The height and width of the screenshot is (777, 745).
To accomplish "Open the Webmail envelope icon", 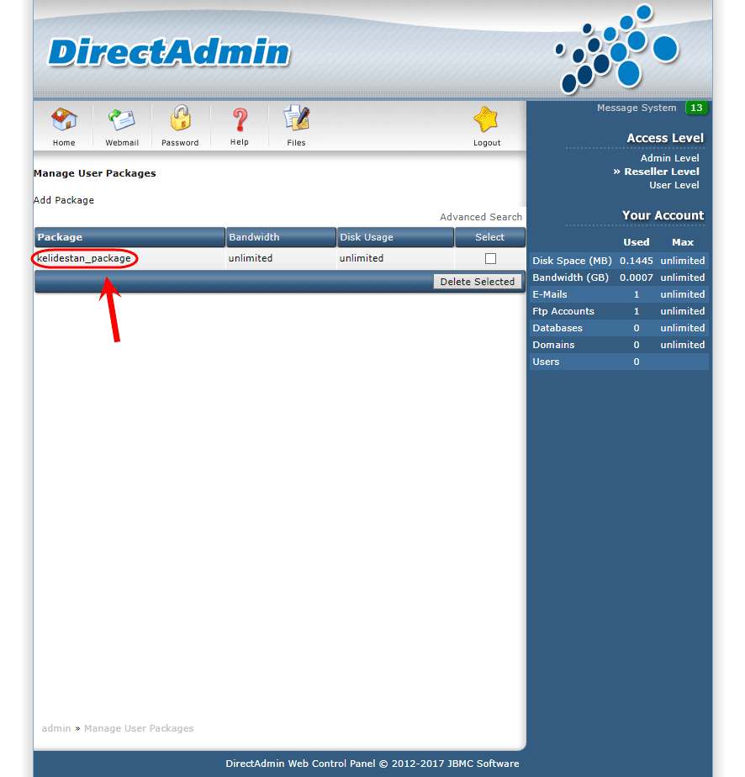I will [122, 119].
